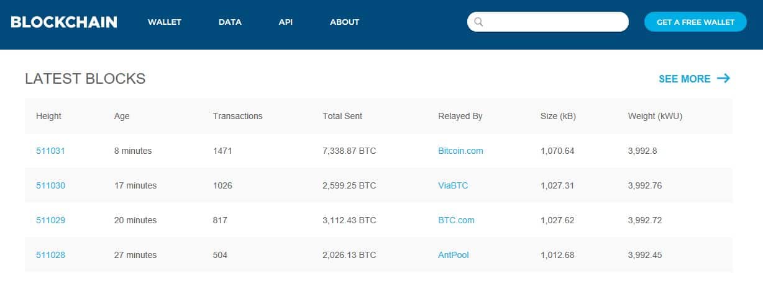Click the 2,026.13 BTC total sent value
763x289 pixels.
point(349,255)
